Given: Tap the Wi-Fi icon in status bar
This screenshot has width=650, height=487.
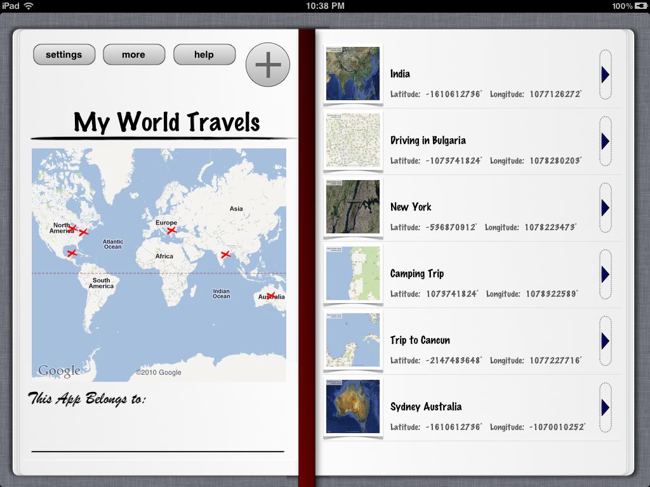Looking at the screenshot, I should pos(29,6).
